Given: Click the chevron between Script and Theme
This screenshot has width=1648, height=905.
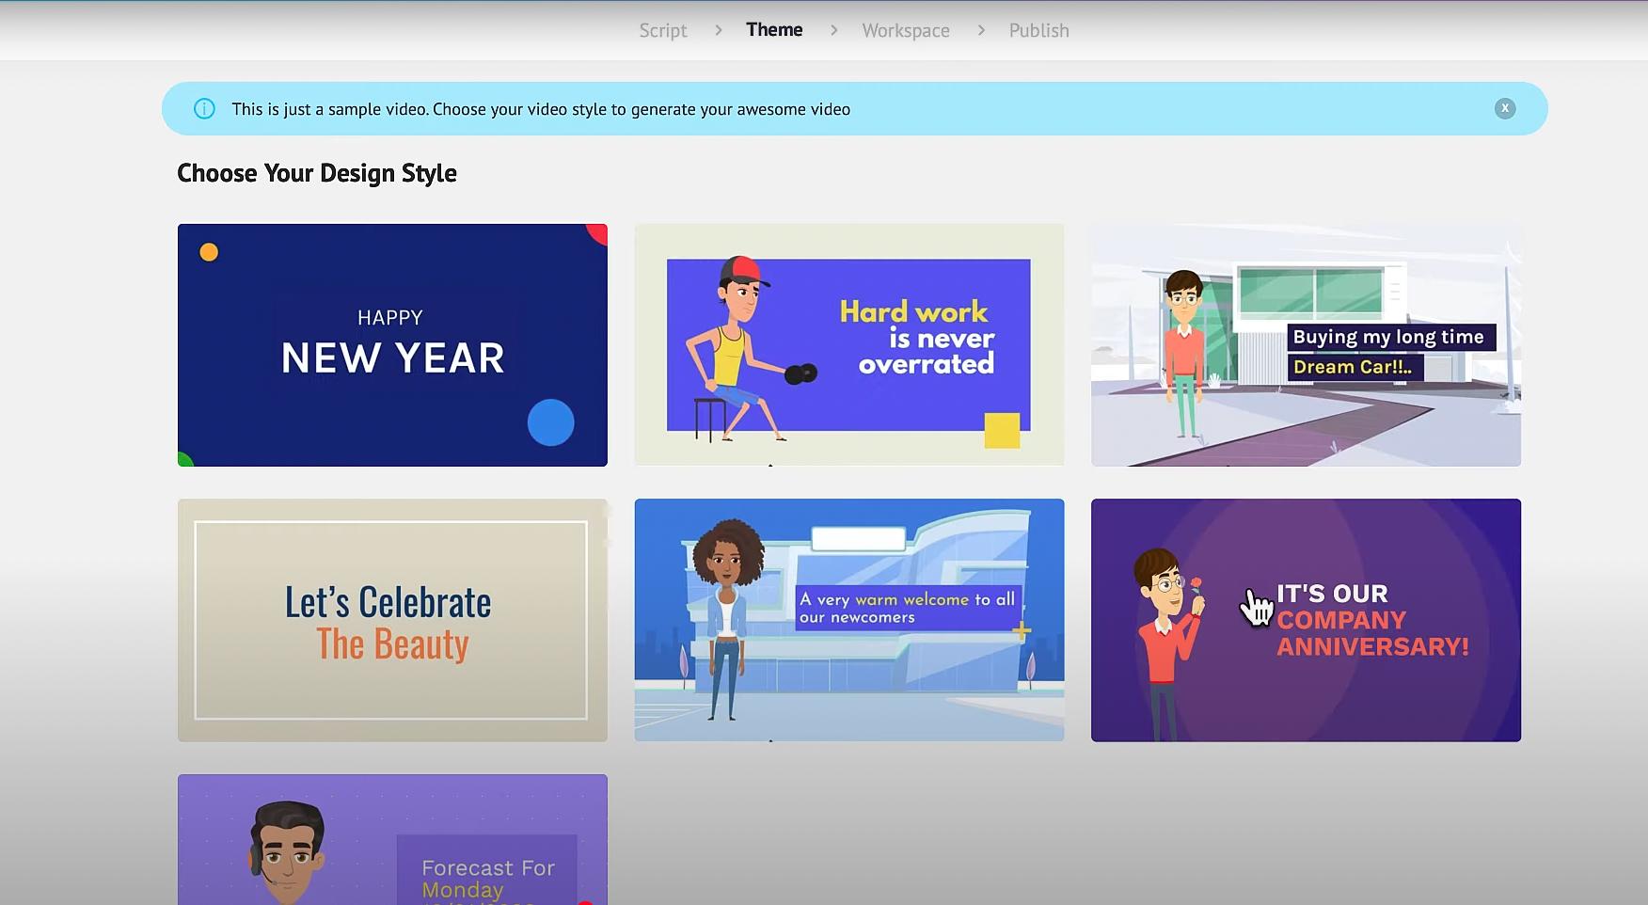Looking at the screenshot, I should pyautogui.click(x=719, y=30).
